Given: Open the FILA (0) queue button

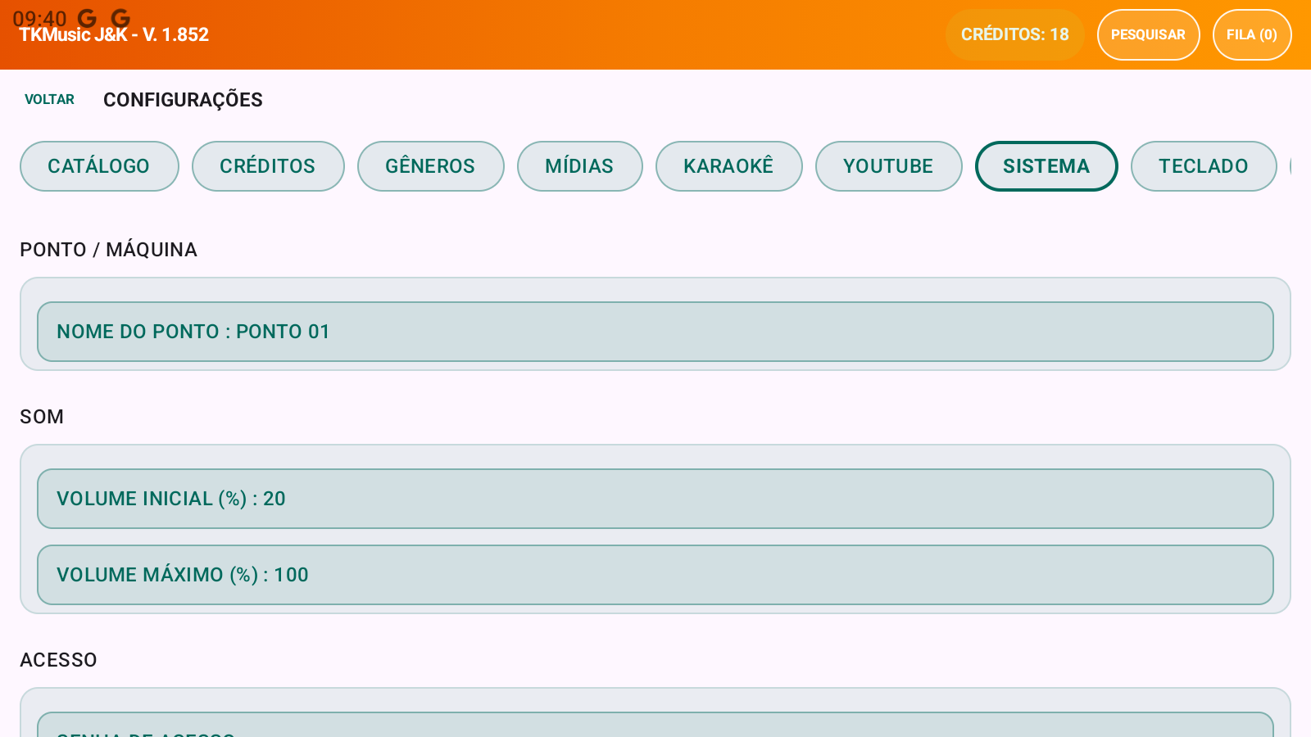Looking at the screenshot, I should click(x=1252, y=34).
